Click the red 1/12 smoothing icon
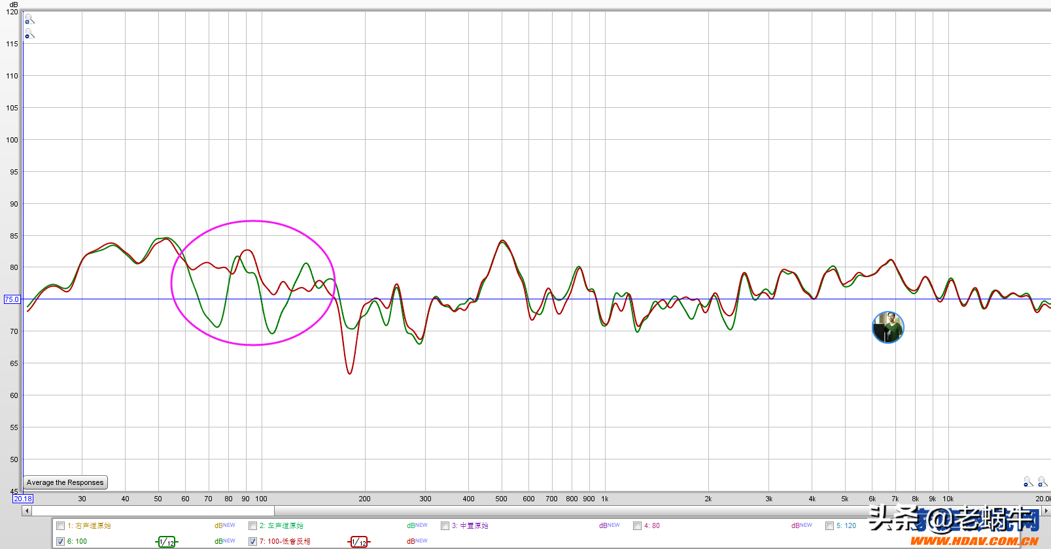The height and width of the screenshot is (549, 1051). coord(358,542)
